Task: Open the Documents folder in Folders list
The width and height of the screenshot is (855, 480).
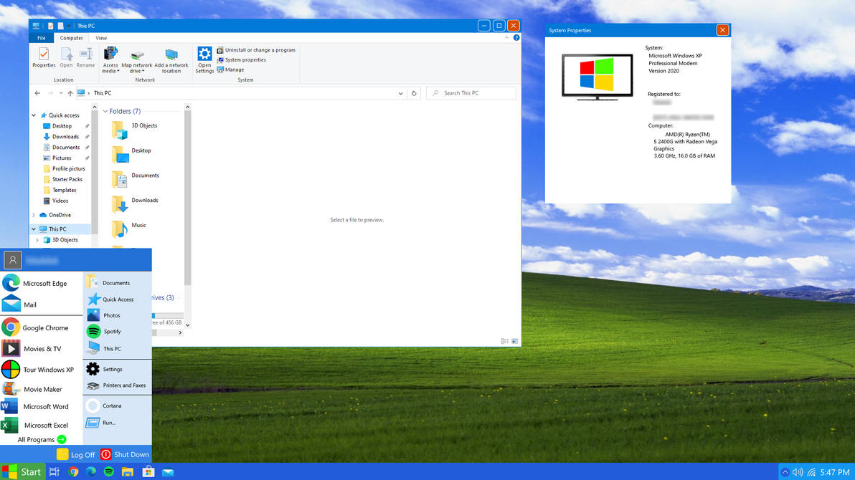Action: [x=136, y=179]
